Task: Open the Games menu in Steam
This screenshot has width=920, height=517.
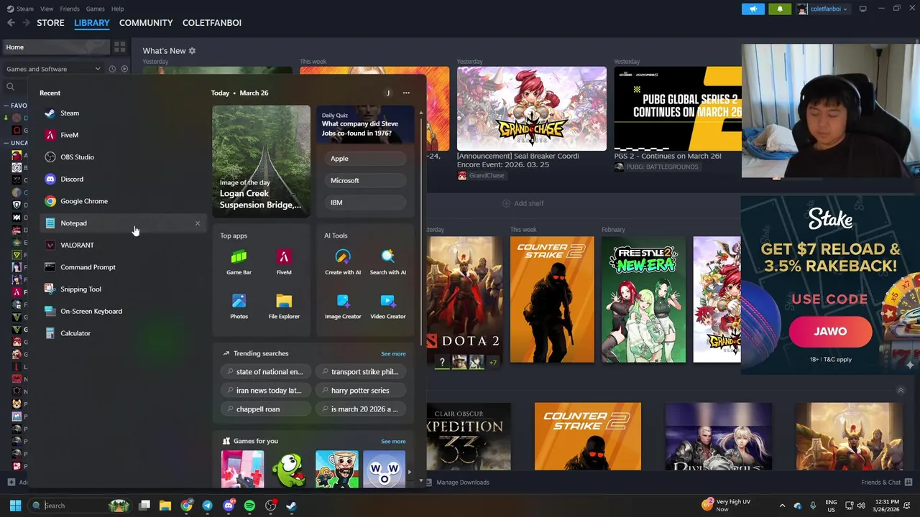Action: click(x=95, y=9)
